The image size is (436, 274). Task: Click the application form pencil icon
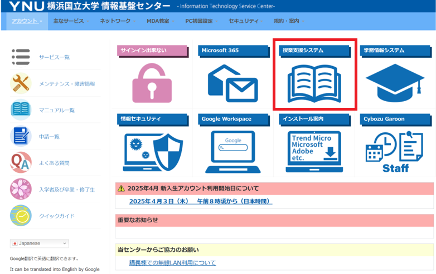(x=21, y=136)
